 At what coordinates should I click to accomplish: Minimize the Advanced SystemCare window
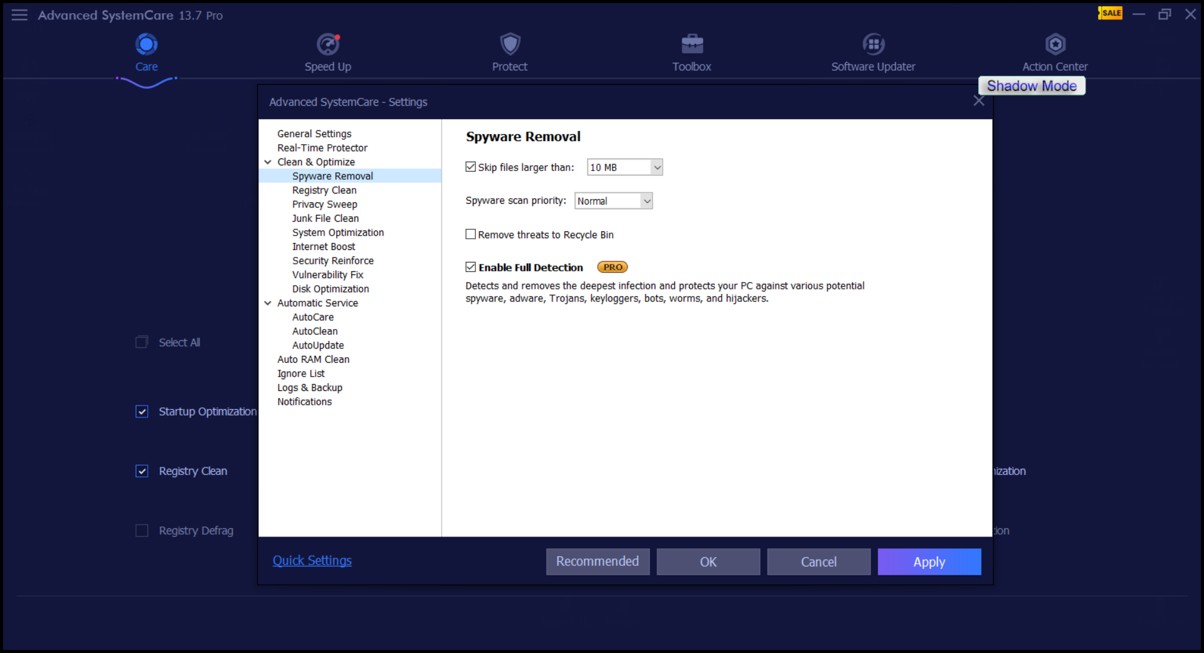[1139, 14]
